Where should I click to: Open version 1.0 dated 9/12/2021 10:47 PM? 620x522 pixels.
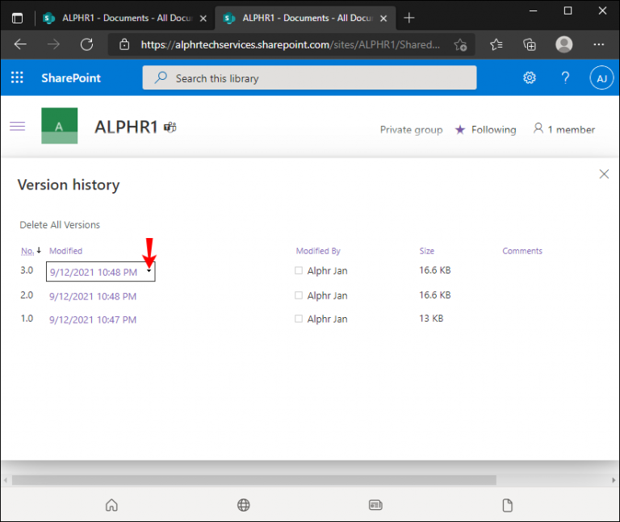click(93, 319)
